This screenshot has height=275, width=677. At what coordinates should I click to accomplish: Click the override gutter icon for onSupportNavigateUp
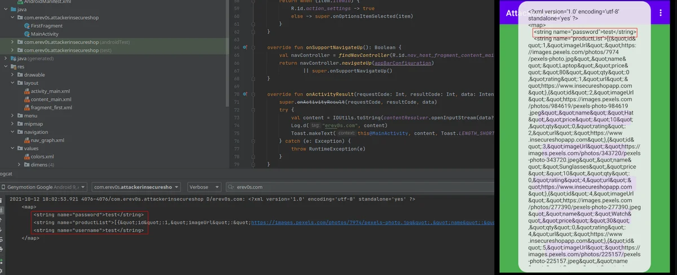245,47
